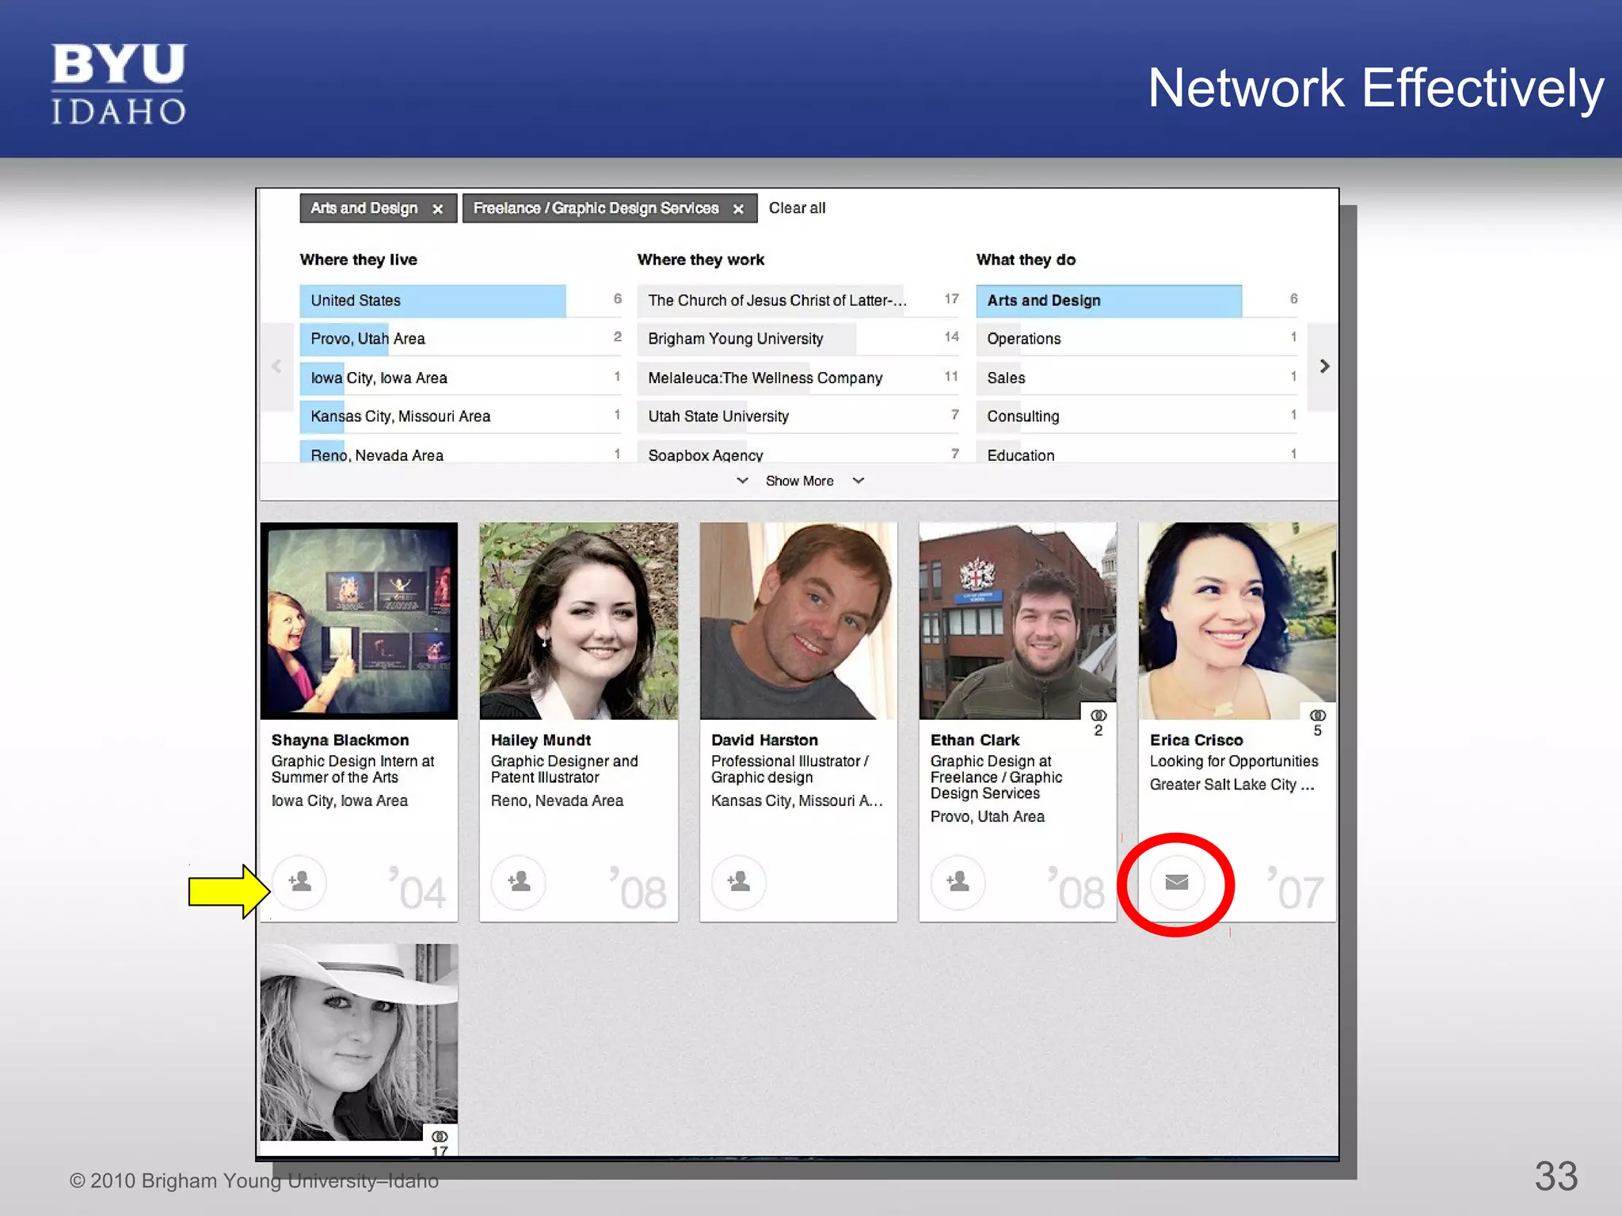
Task: Open Erica Crisco's shared connections badge
Action: 1318,721
